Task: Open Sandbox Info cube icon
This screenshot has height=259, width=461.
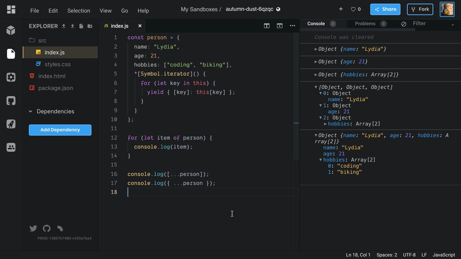Action: click(x=11, y=31)
